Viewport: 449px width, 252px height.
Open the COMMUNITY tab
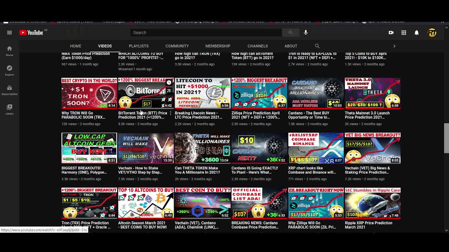pos(177,46)
